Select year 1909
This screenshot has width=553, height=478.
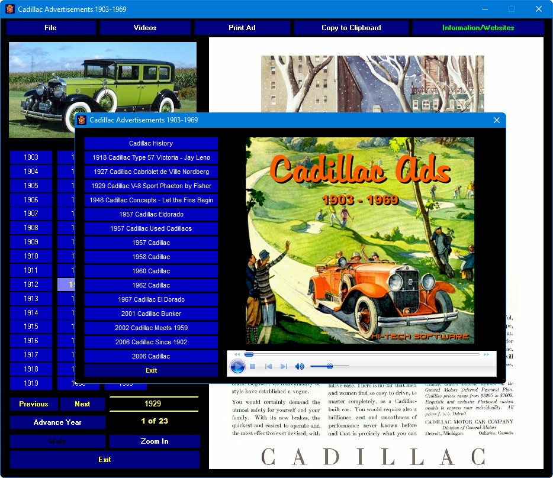(31, 242)
